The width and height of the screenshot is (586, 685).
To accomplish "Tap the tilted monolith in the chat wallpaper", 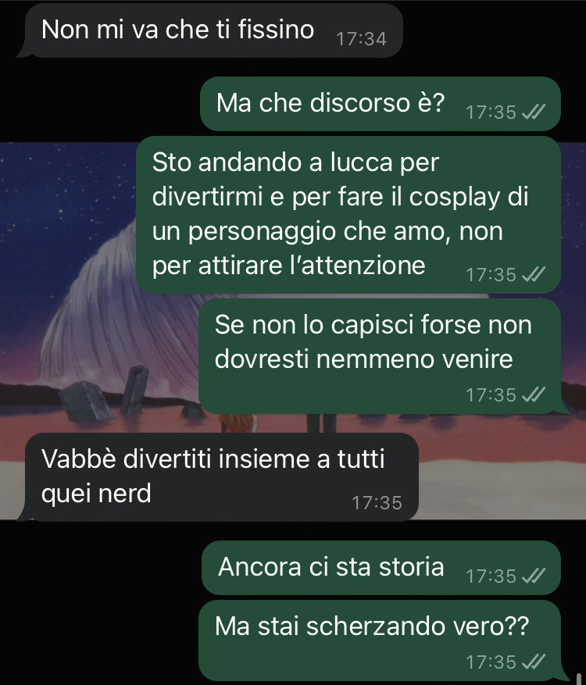I will (134, 389).
